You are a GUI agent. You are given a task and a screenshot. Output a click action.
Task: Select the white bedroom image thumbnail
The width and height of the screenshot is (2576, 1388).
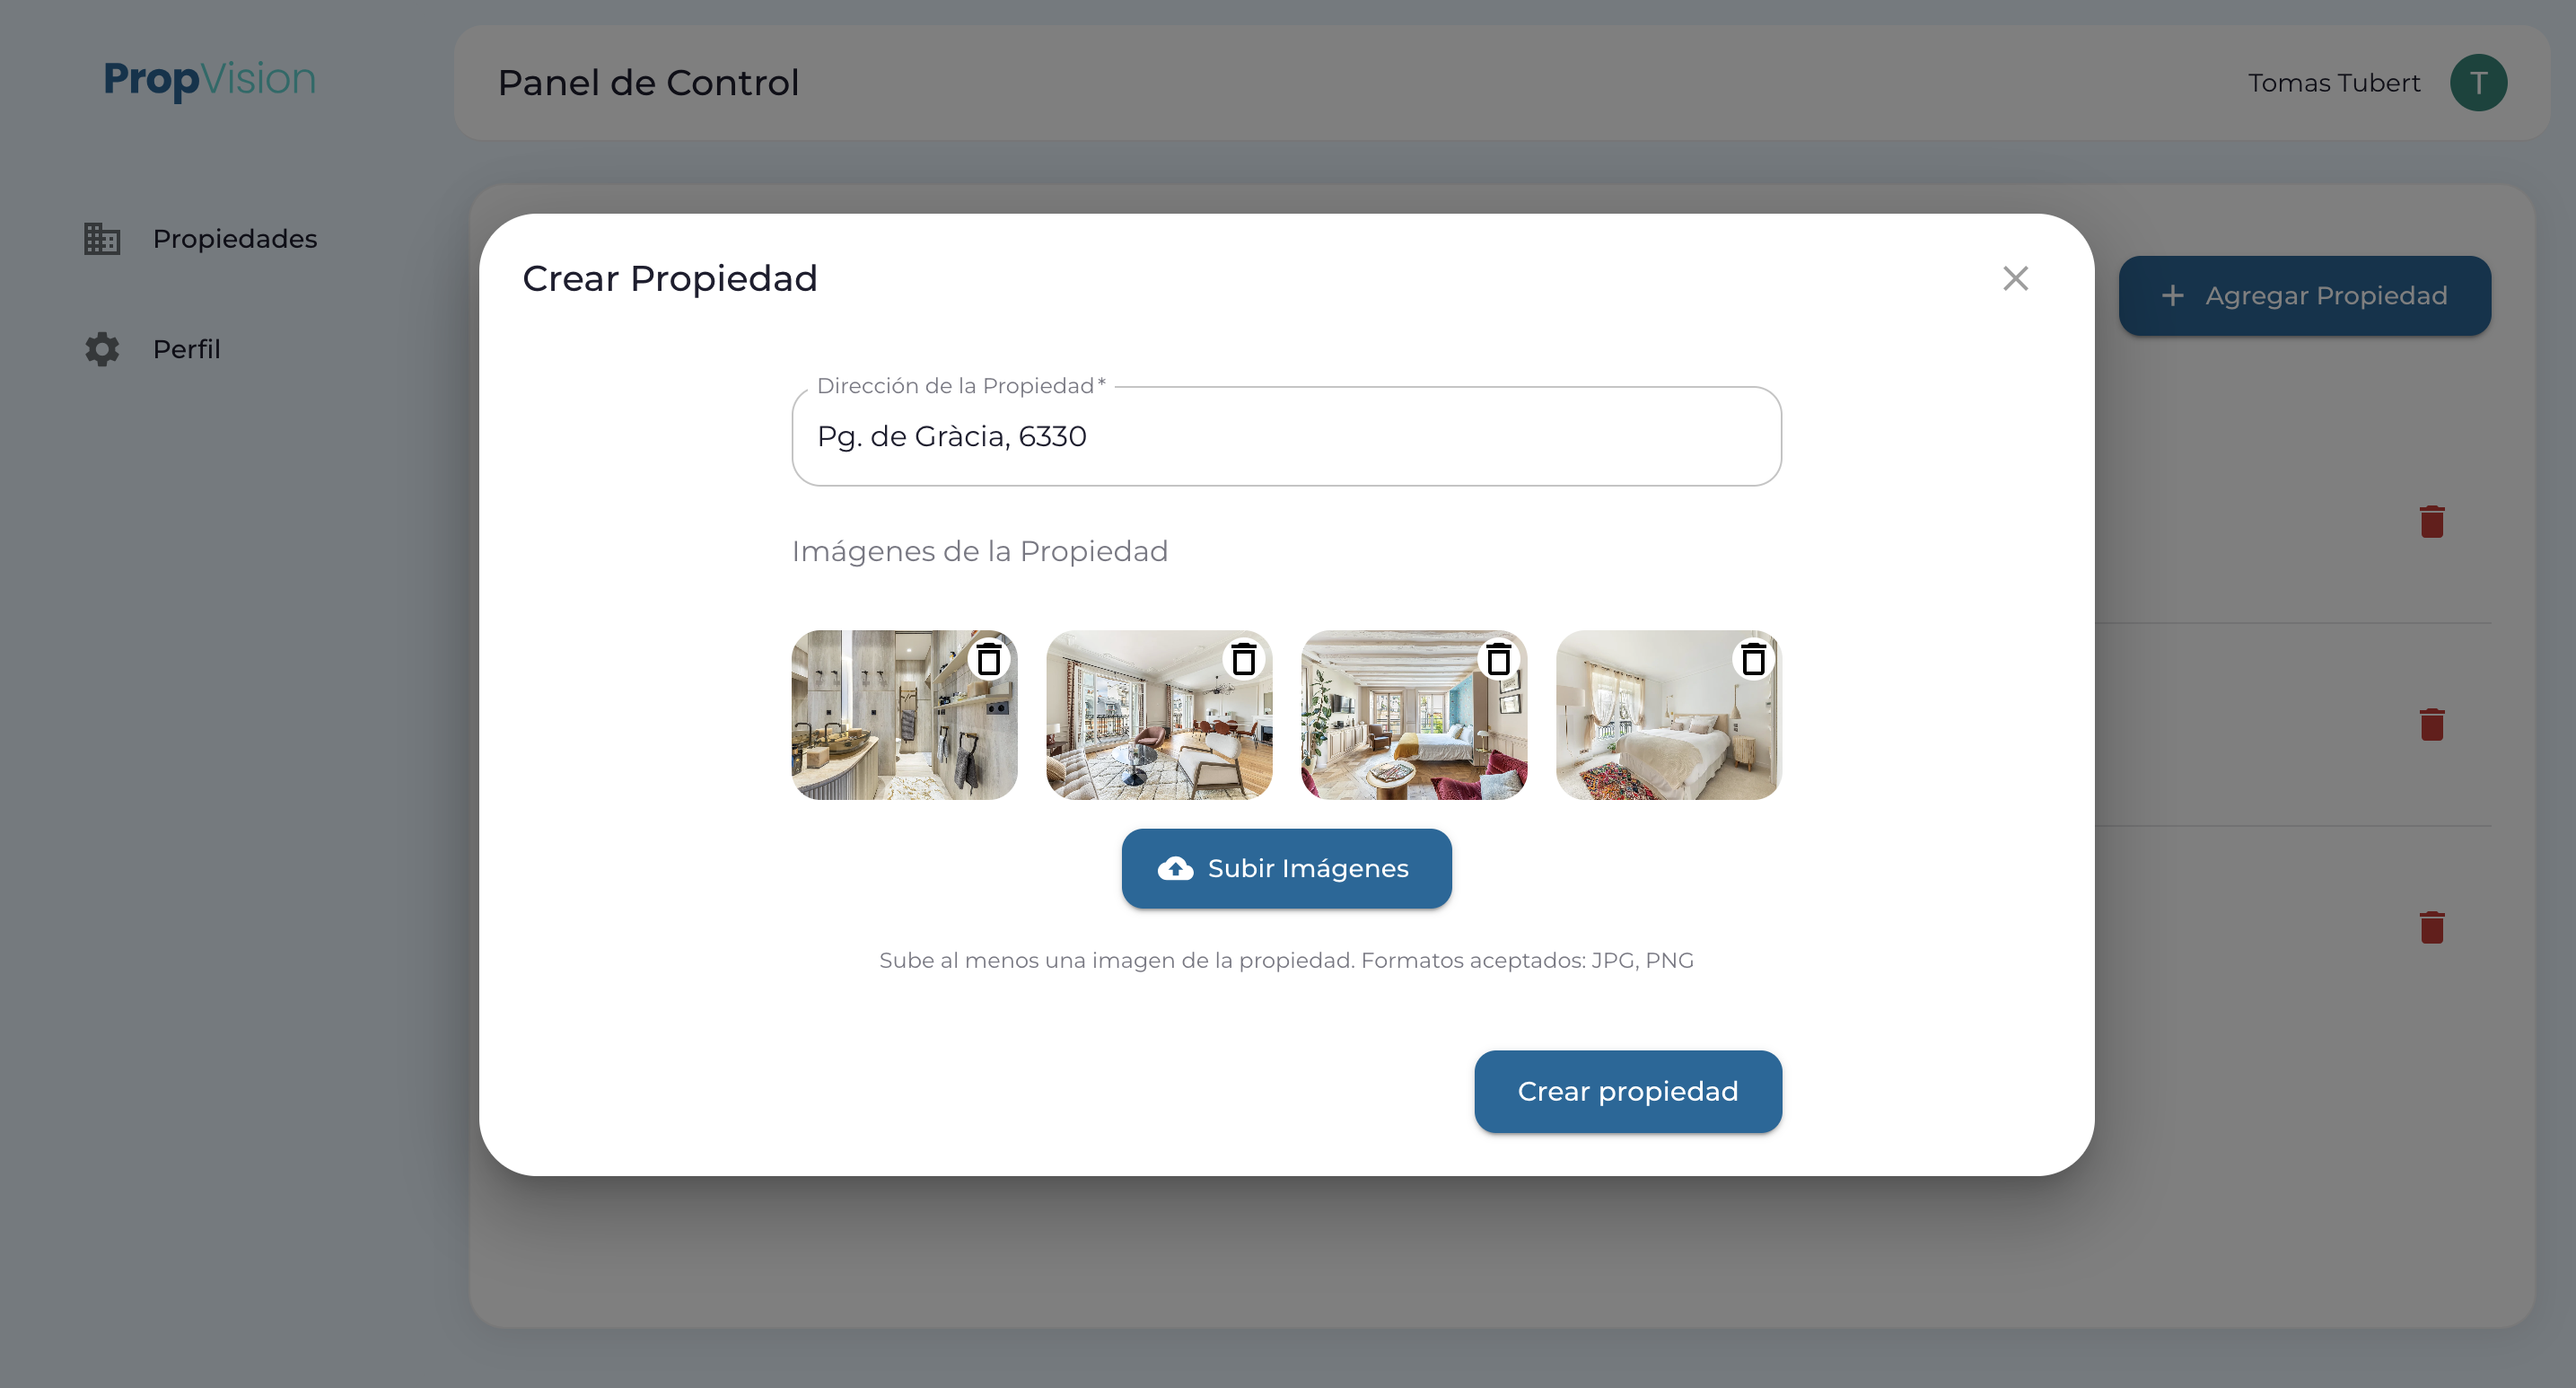pyautogui.click(x=1669, y=714)
